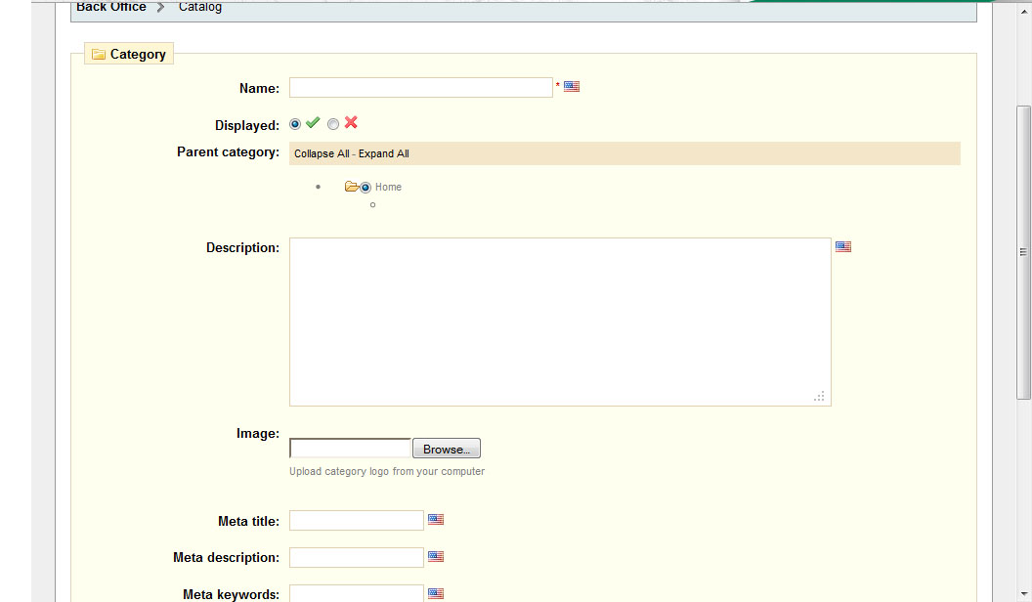Open the Catalog breadcrumb link

click(x=200, y=7)
